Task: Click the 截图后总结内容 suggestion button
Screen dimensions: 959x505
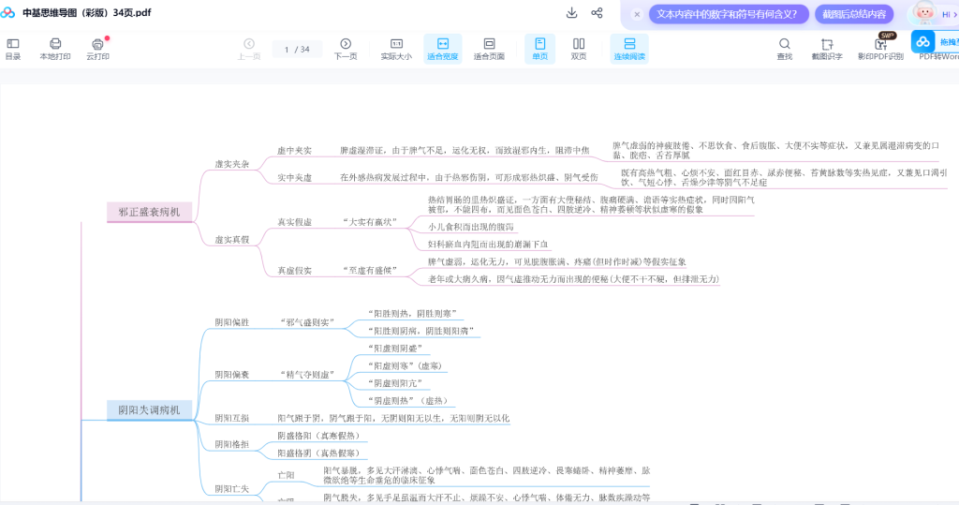Action: [854, 14]
